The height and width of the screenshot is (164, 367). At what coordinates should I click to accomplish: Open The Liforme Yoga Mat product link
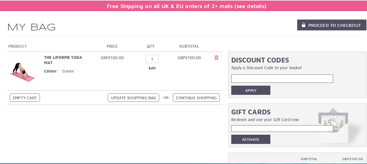(63, 60)
